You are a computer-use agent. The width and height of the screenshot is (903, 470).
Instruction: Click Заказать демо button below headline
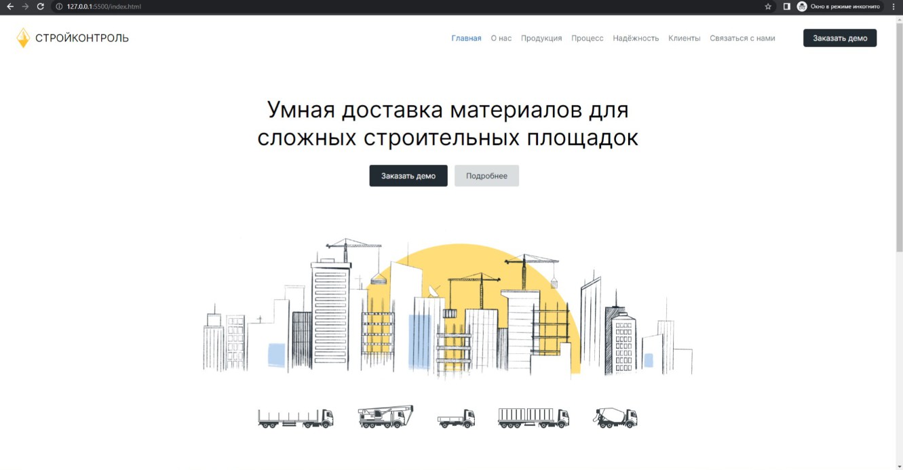tap(408, 176)
